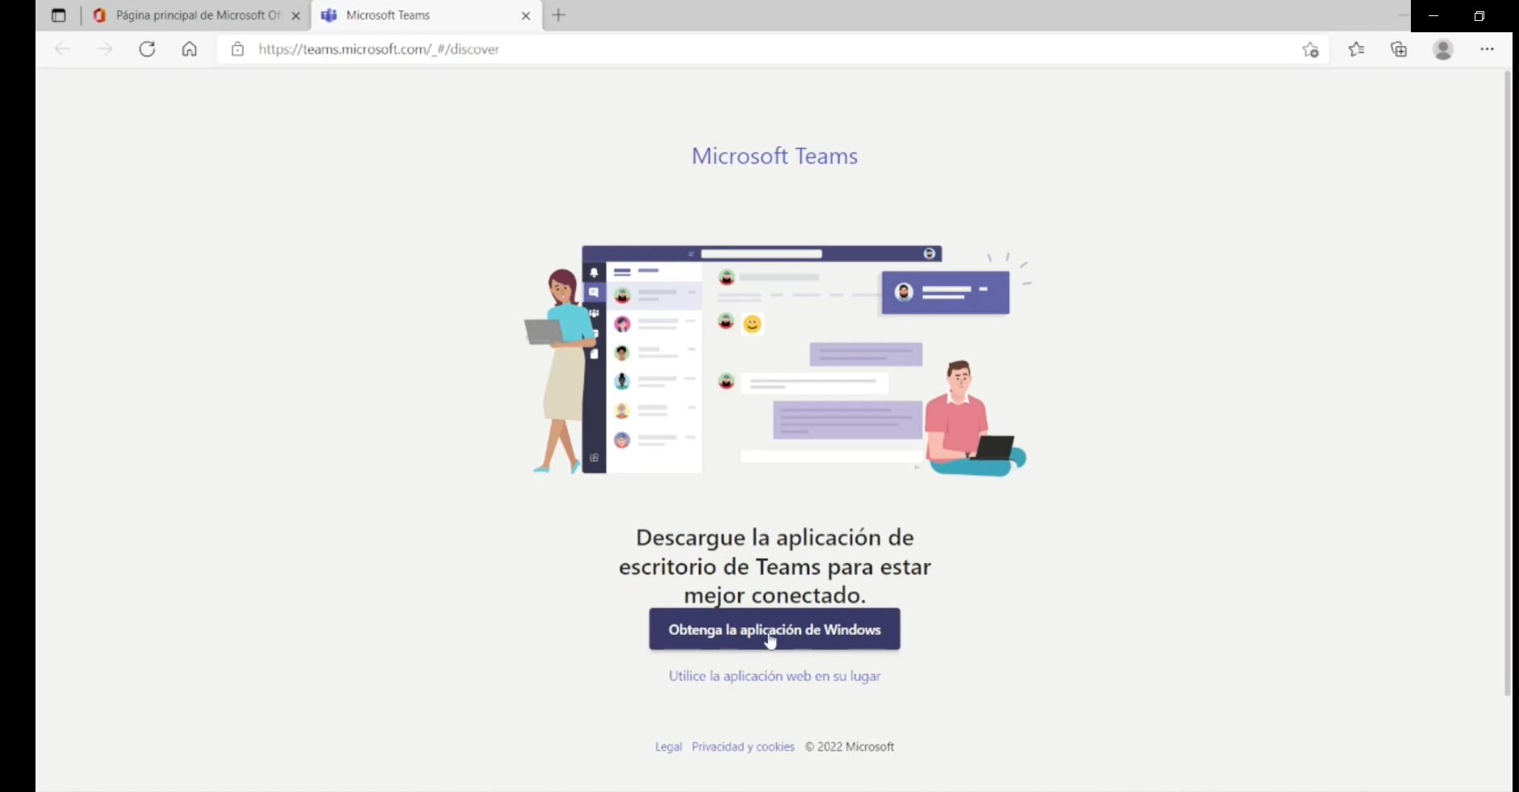Close the Microsoft Teams tab
This screenshot has width=1519, height=792.
526,15
